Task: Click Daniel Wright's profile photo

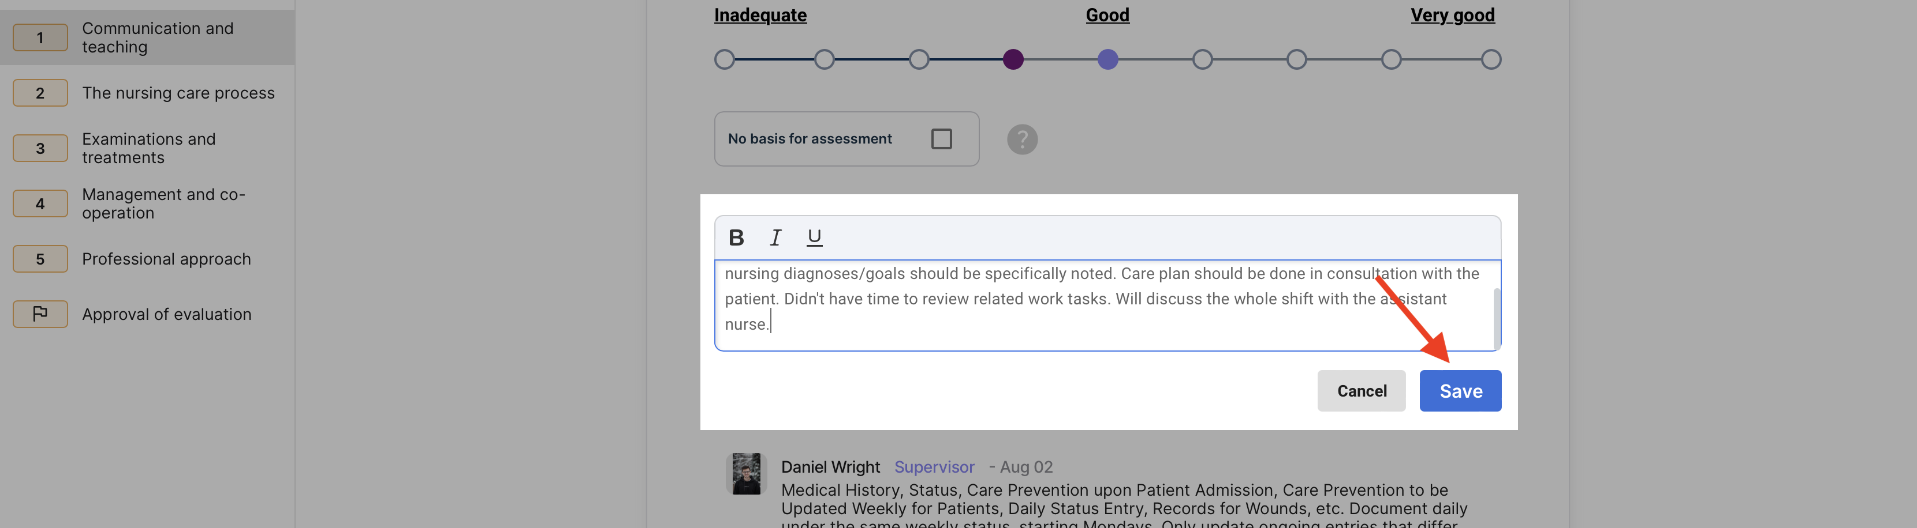Action: click(745, 474)
